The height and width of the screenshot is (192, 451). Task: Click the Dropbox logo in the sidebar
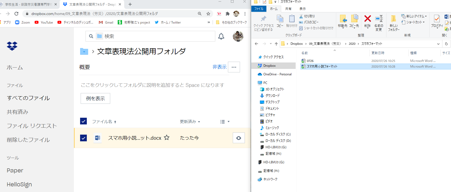[12, 46]
